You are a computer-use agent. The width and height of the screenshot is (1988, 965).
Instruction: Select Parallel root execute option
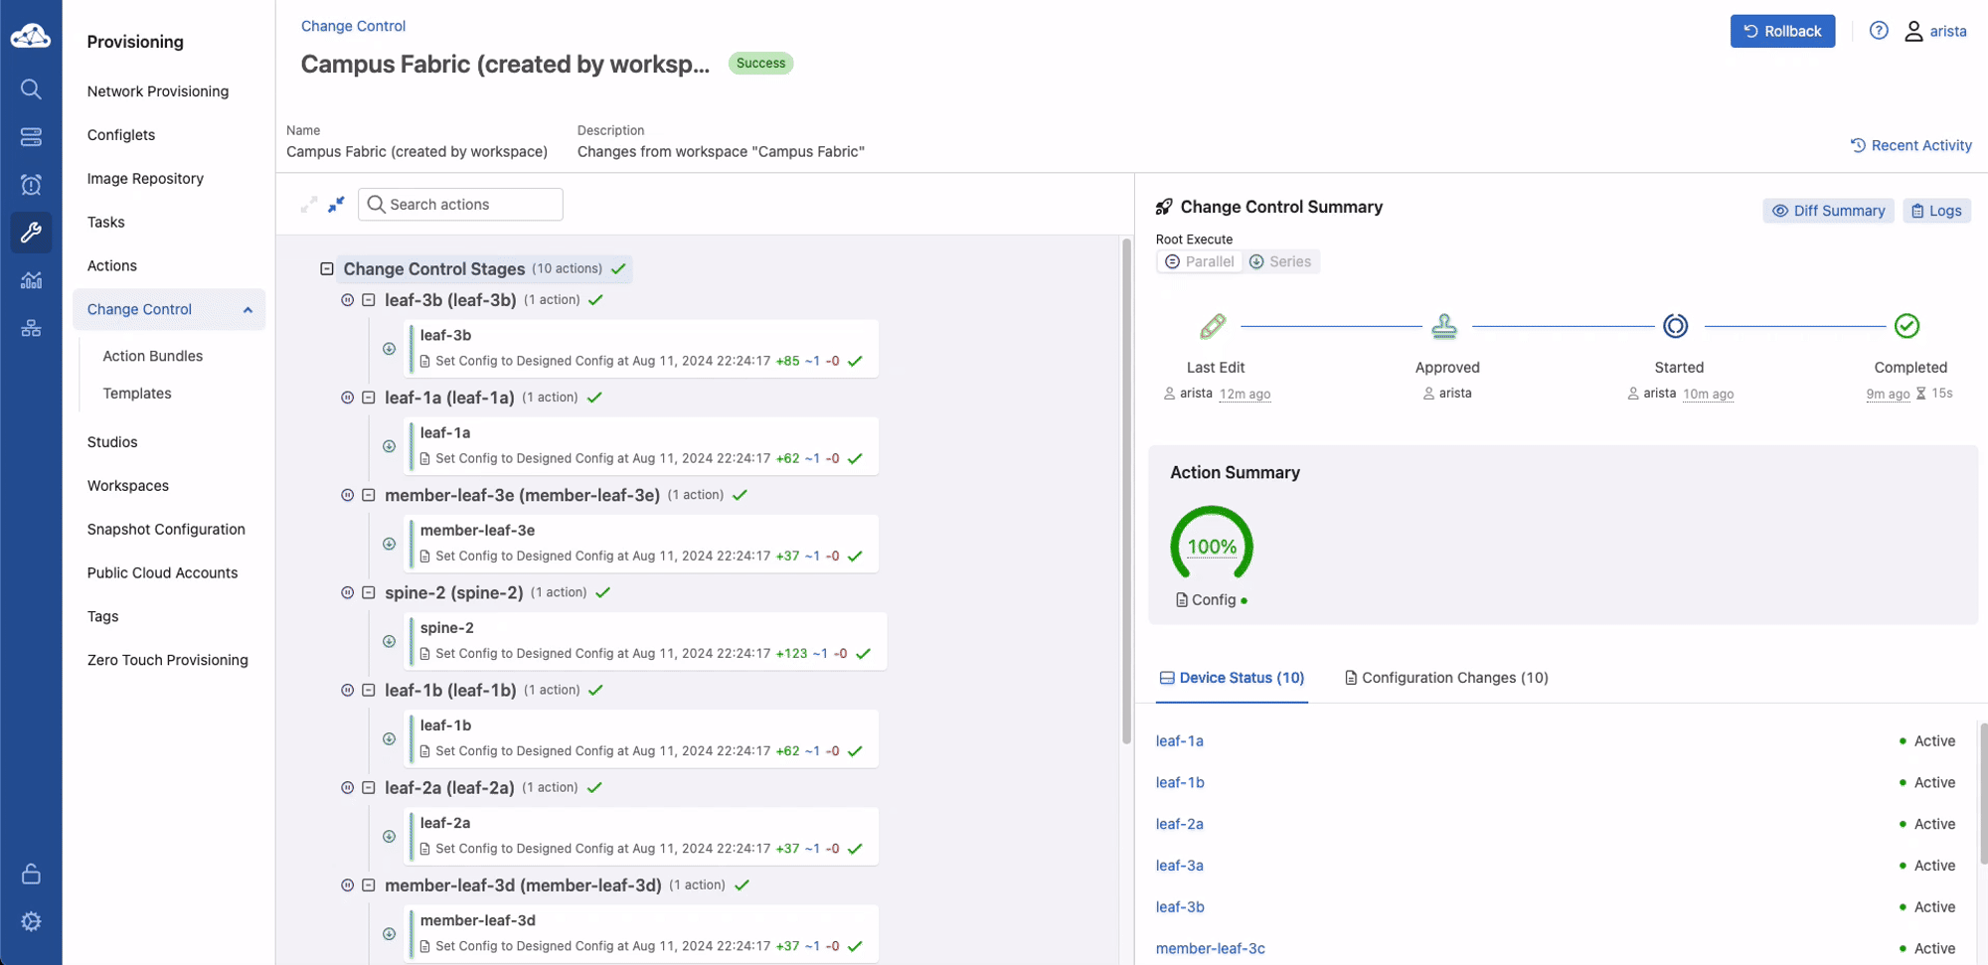click(1200, 261)
